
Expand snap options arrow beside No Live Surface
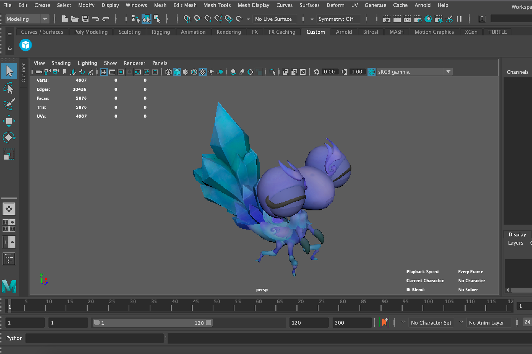pos(248,19)
